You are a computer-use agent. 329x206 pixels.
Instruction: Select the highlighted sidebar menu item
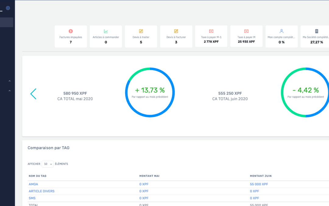point(6,22)
